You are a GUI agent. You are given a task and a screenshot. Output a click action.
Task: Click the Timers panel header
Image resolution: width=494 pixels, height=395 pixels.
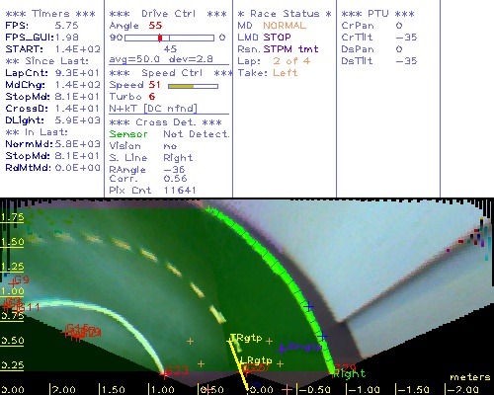coord(50,14)
